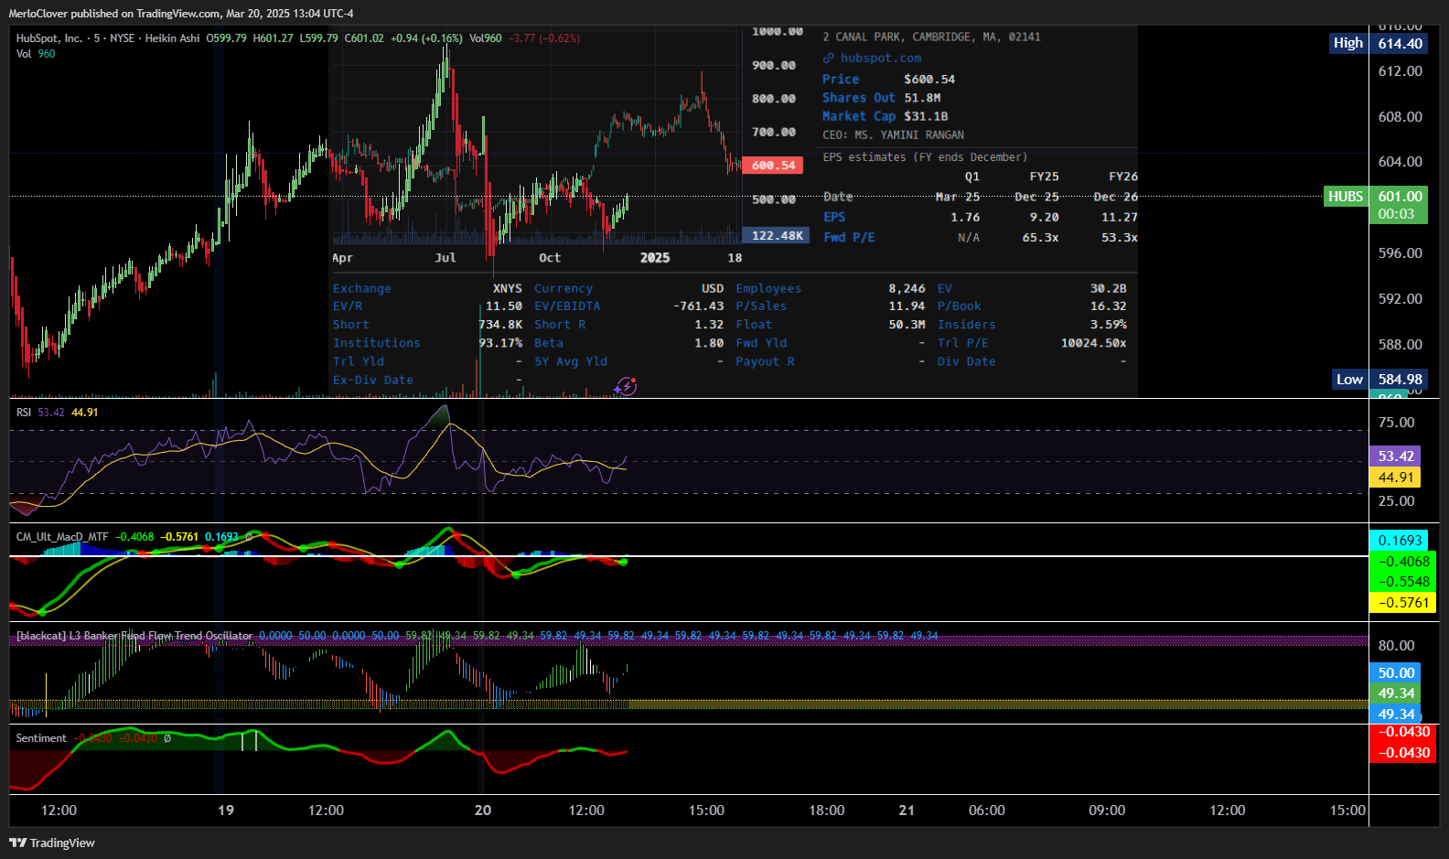This screenshot has height=859, width=1449.
Task: Click the 75.00 RSI scale label
Action: [x=1396, y=423]
